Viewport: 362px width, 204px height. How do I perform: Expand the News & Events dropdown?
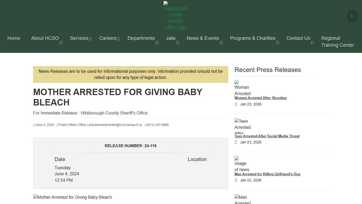[x=221, y=42]
